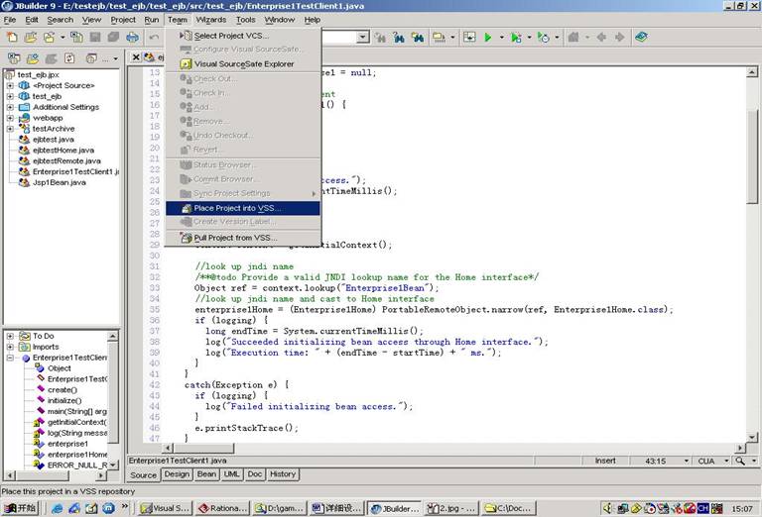Select create() method in structure pane
762x517 pixels.
click(x=63, y=390)
